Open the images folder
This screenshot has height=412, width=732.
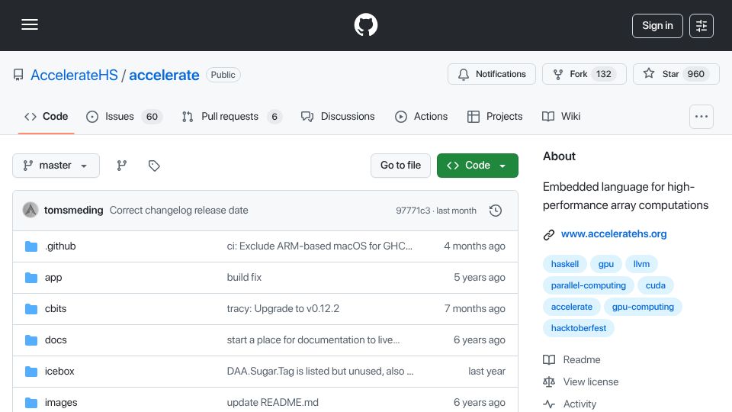pyautogui.click(x=61, y=403)
